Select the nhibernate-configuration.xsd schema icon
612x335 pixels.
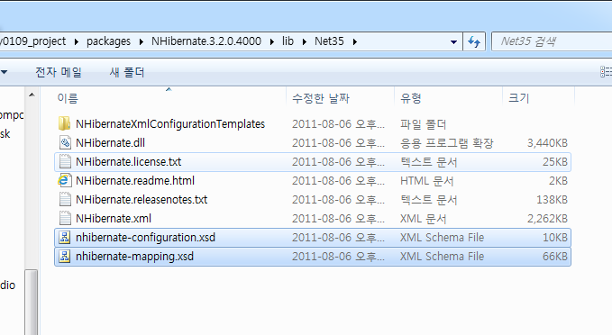[65, 237]
